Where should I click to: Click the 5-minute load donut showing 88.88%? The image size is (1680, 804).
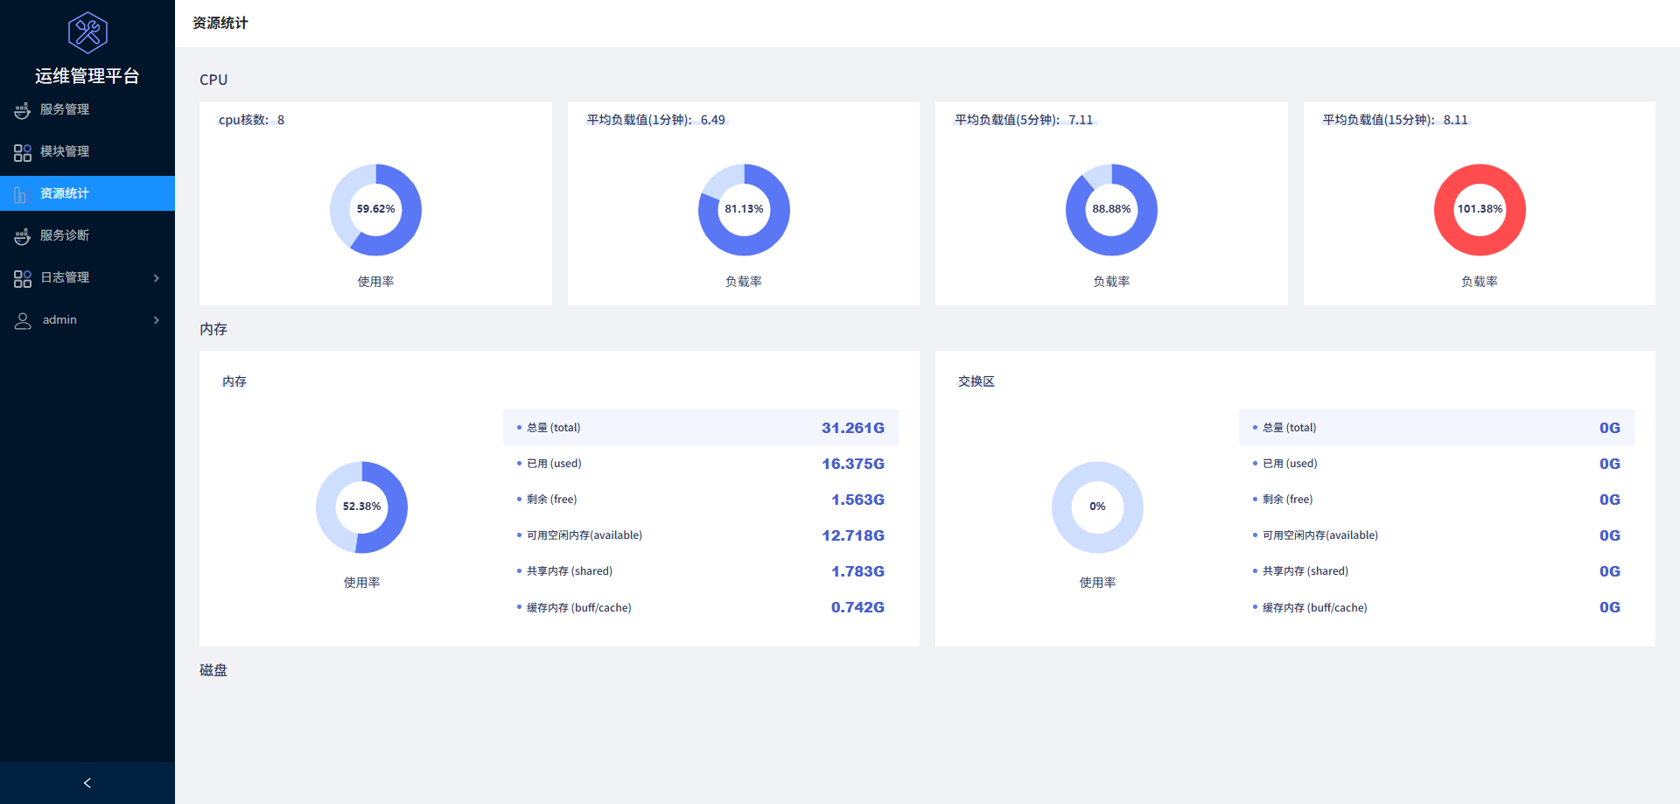(x=1111, y=209)
